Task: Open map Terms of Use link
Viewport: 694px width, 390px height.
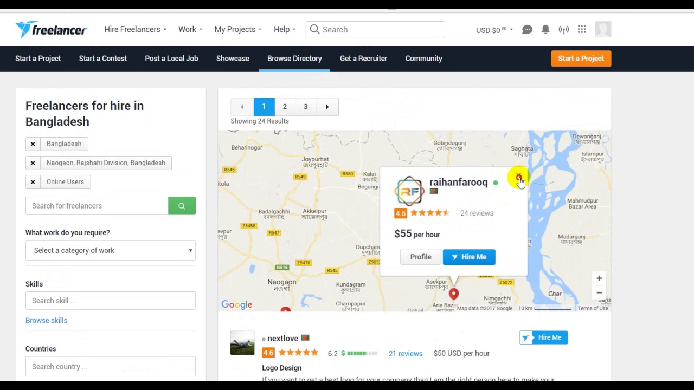Action: 593,308
